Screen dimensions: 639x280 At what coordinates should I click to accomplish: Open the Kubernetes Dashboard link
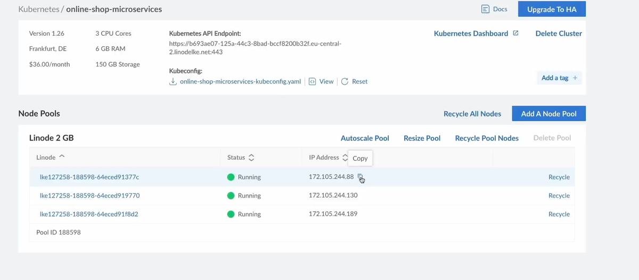point(471,33)
